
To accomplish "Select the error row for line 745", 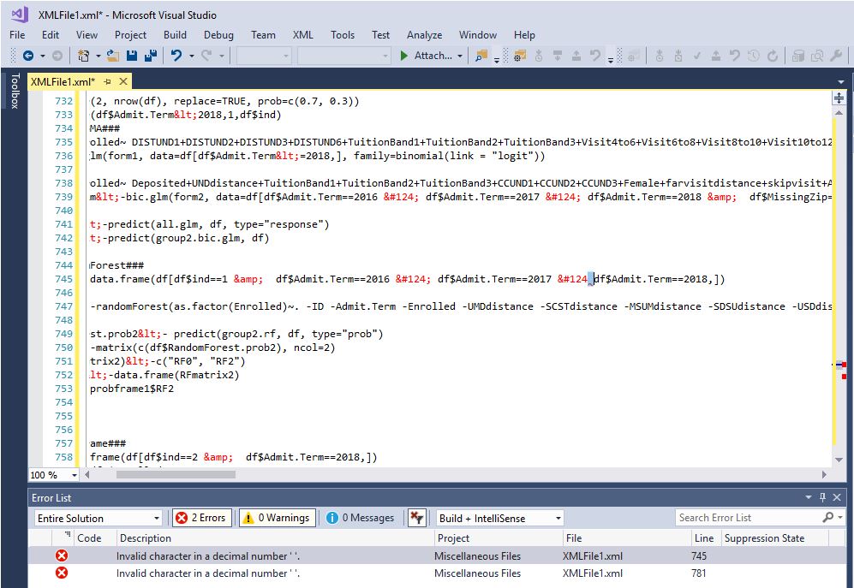I will [x=436, y=555].
